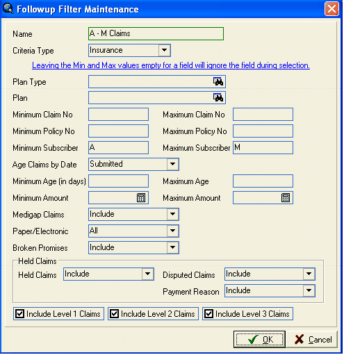Viewport: 344px width, 355px height.
Task: Toggle Include Level 1 Claims checkbox
Action: 19,314
